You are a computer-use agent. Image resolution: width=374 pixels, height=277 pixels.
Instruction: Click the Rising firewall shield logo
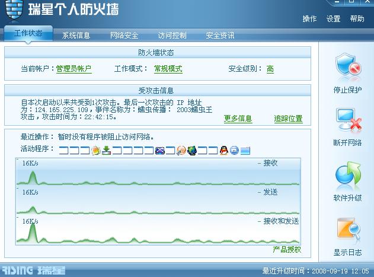coord(14,9)
